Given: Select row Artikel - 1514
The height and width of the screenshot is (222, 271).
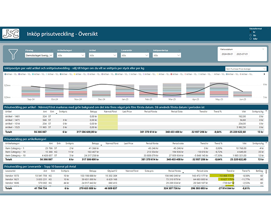Looking at the screenshot, I should [x=134, y=124].
